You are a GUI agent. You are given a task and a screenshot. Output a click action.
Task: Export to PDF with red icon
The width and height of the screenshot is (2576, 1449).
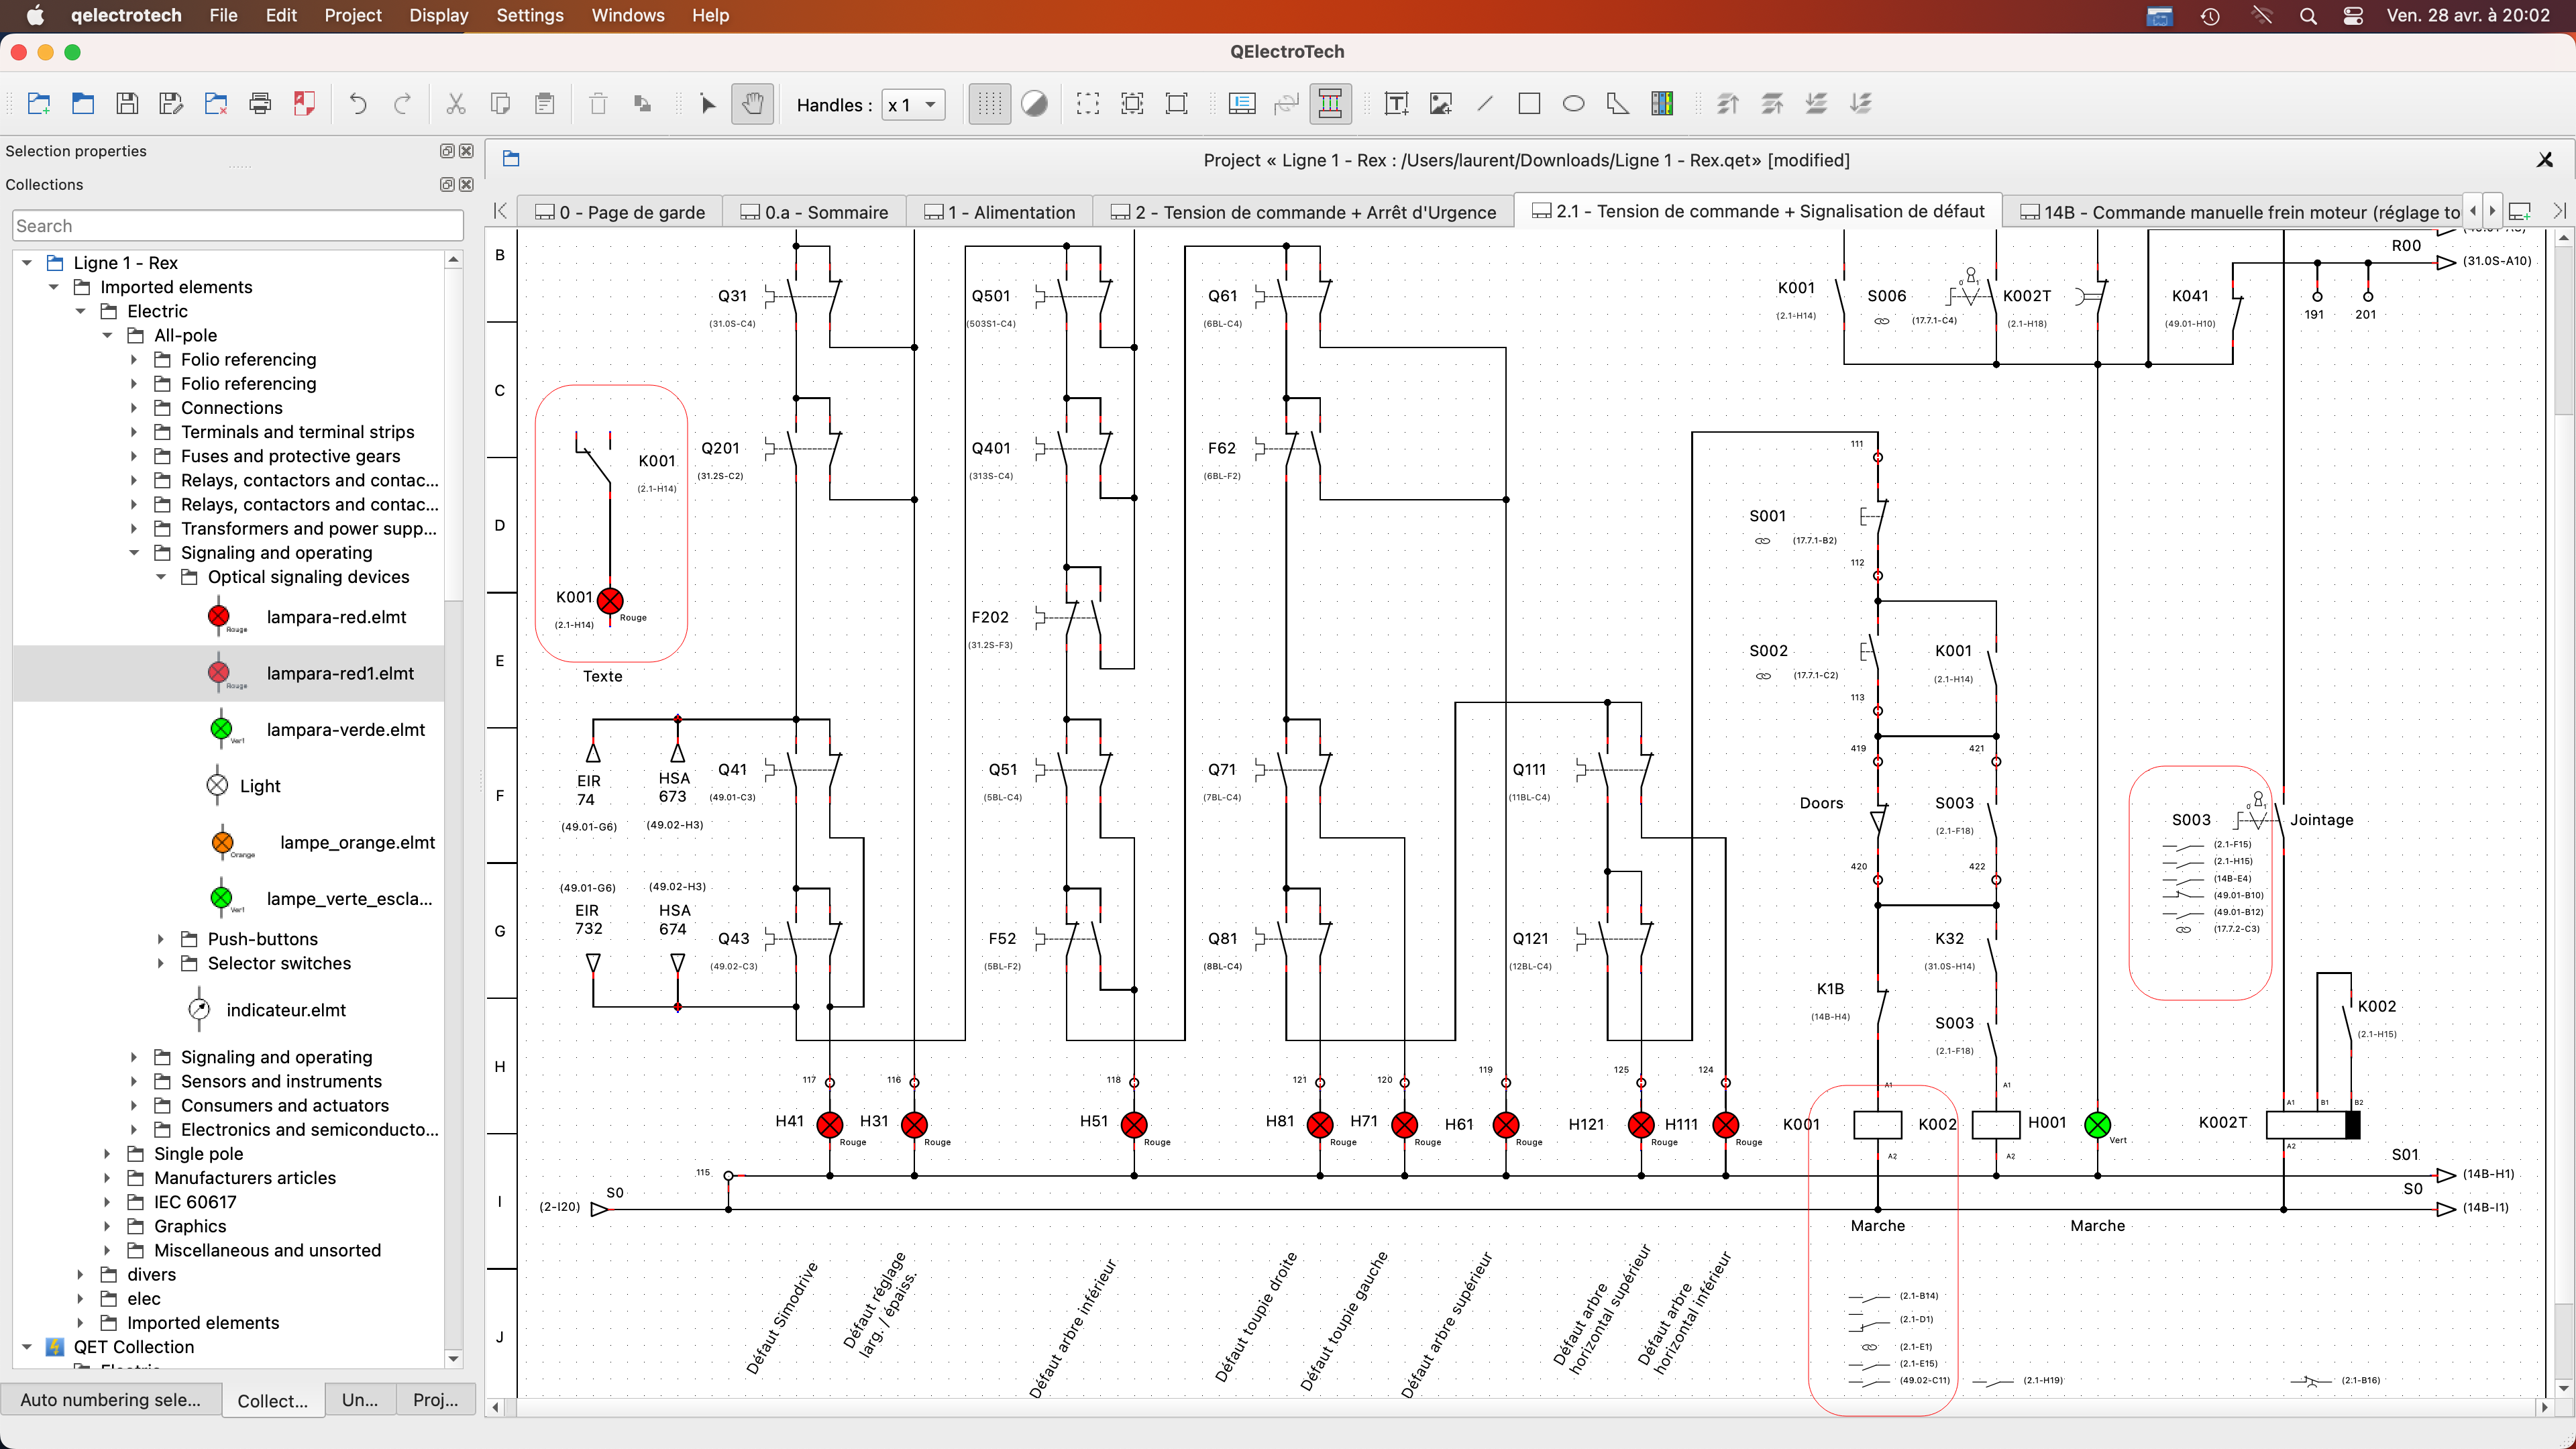(x=304, y=104)
